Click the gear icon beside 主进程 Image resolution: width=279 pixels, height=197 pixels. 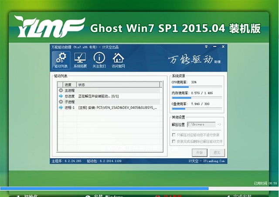tap(61, 90)
